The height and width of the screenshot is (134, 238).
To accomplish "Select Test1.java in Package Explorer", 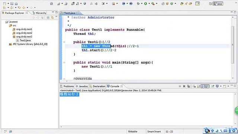I will (x=23, y=41).
